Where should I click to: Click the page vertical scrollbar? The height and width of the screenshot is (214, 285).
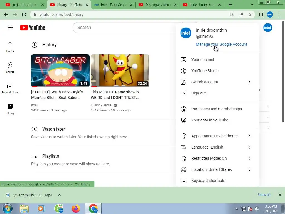283,72
